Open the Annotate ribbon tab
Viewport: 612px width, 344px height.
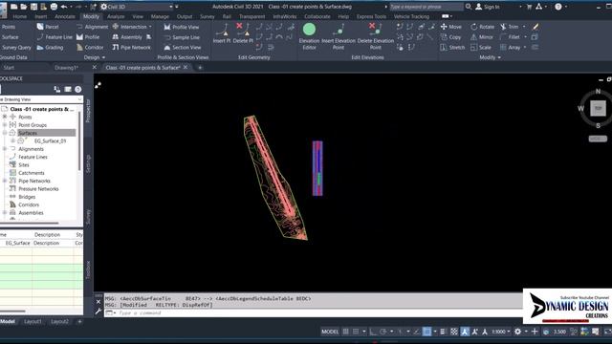[x=65, y=16]
